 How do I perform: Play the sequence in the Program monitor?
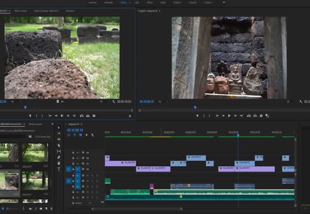tap(229, 116)
